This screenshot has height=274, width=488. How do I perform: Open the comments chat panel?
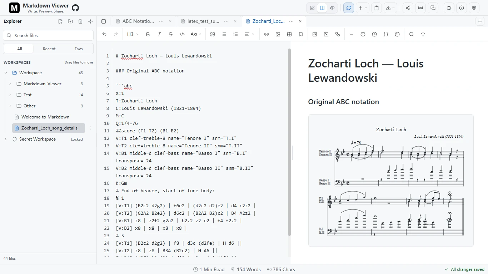coord(433,8)
